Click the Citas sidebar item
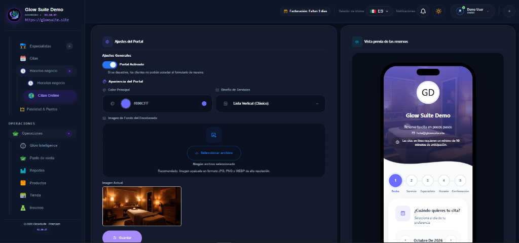519x243 pixels. point(34,58)
